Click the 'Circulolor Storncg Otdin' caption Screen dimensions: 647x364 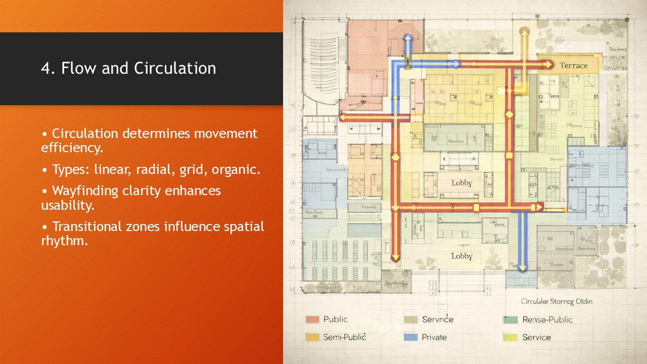pyautogui.click(x=557, y=301)
